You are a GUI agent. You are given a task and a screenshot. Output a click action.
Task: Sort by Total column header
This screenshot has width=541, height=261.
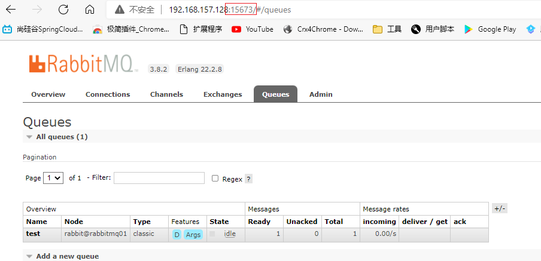click(x=333, y=222)
